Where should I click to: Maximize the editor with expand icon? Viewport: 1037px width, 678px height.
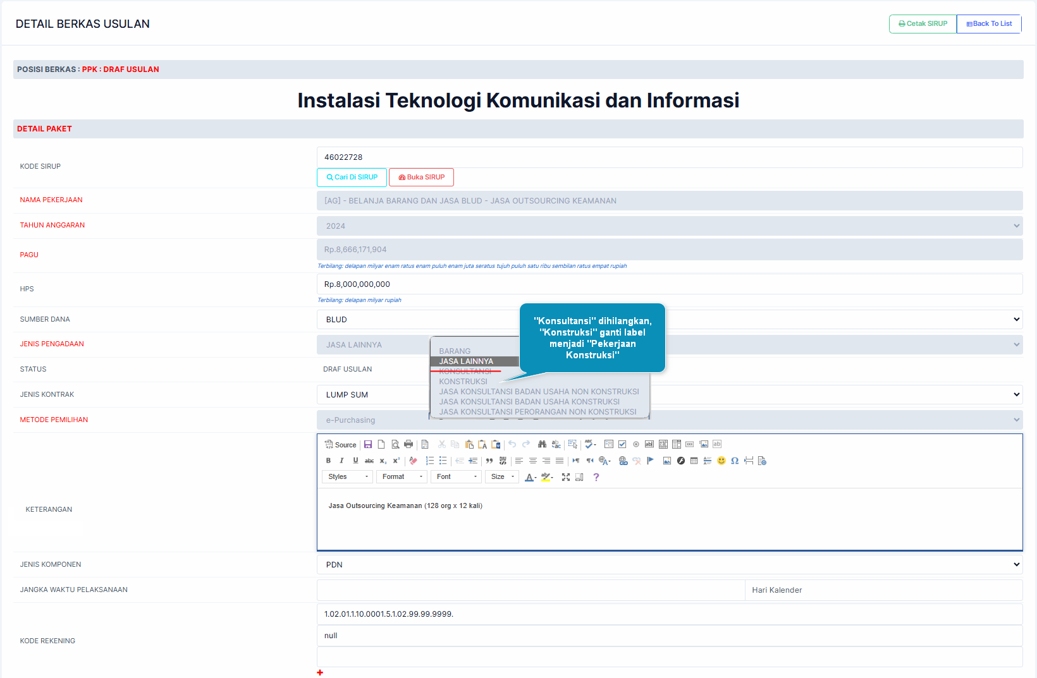[x=566, y=477]
